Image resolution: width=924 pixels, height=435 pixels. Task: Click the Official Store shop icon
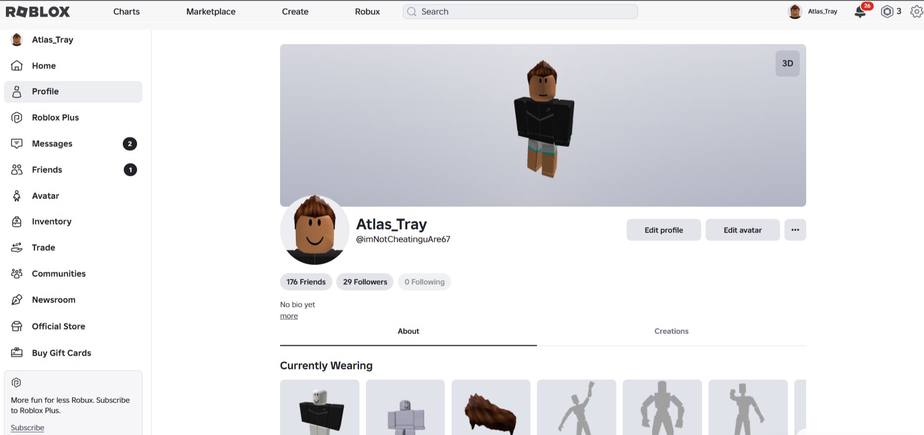tap(17, 326)
